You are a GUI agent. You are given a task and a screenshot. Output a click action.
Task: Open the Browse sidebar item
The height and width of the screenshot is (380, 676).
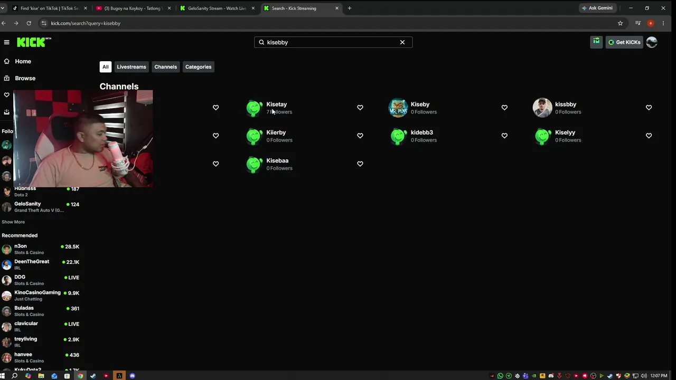click(20, 78)
